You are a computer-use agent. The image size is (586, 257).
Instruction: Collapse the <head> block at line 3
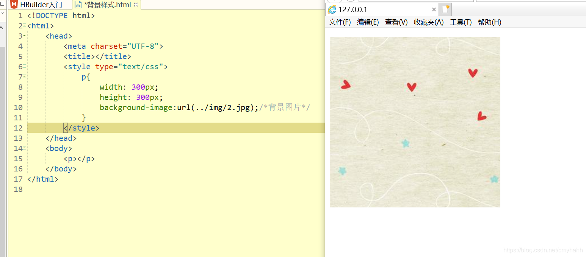(24, 36)
